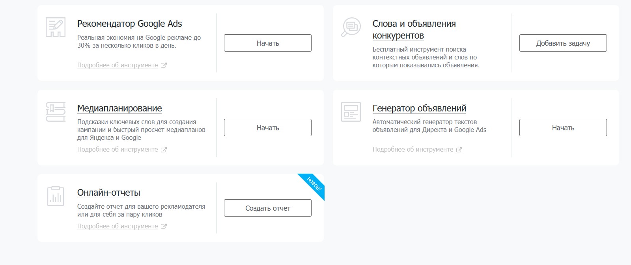Open Подробнее об инструменте under Медиапланирование
This screenshot has height=265, width=631.
click(x=117, y=150)
